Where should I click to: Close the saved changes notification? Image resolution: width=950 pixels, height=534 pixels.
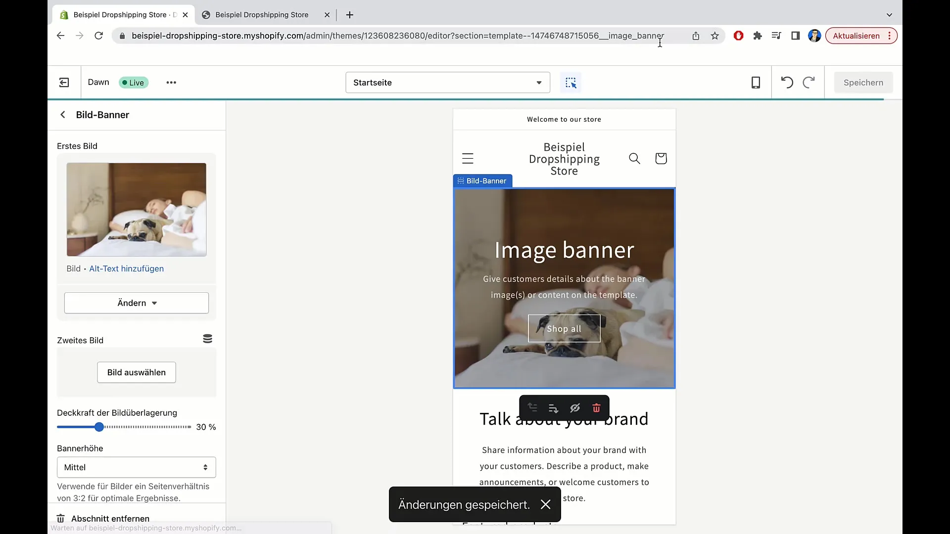[x=545, y=505]
